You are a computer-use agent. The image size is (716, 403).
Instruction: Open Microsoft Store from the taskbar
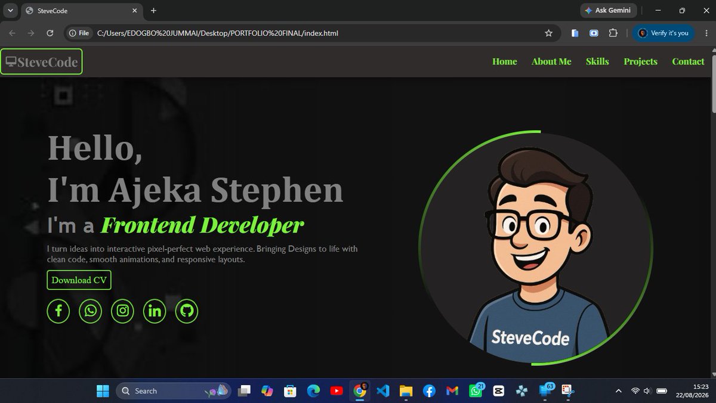pyautogui.click(x=290, y=391)
